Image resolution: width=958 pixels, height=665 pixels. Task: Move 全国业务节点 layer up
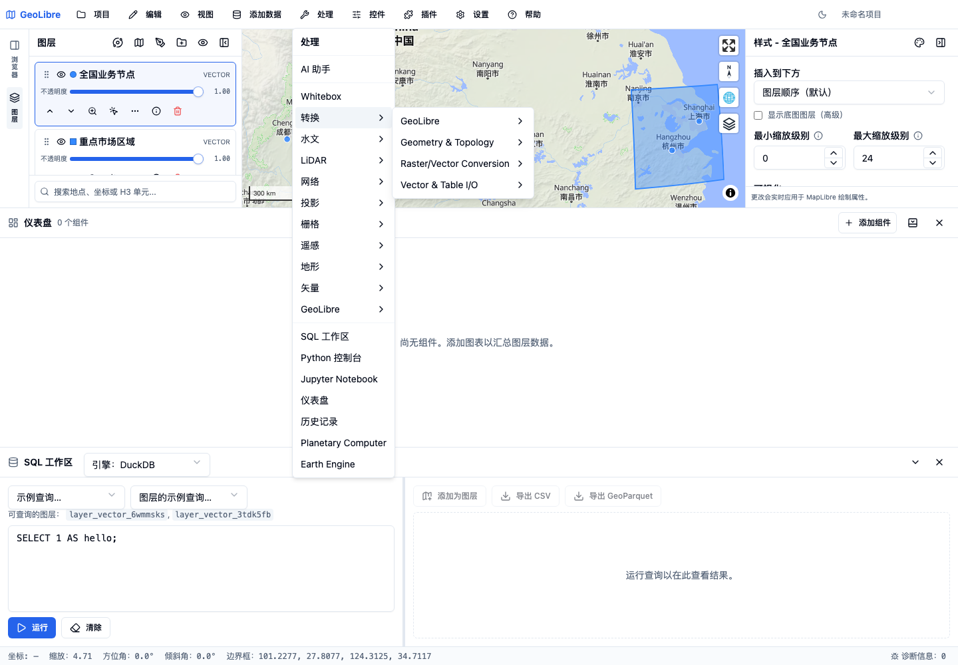pyautogui.click(x=50, y=111)
